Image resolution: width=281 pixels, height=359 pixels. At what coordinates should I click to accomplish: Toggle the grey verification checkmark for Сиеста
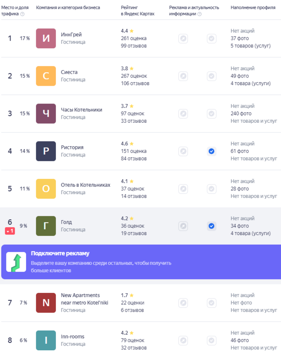212,76
